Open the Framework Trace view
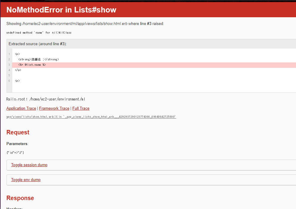Screen dimensions: 296x209 [54, 108]
